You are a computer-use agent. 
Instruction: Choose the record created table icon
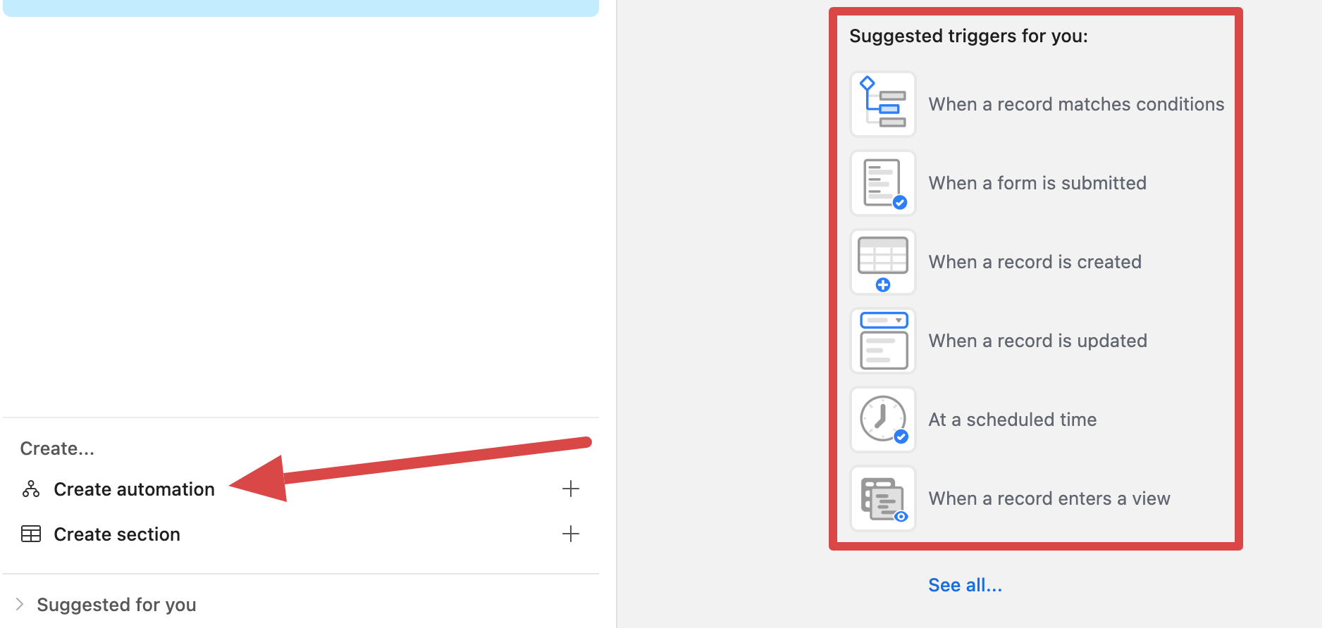883,262
